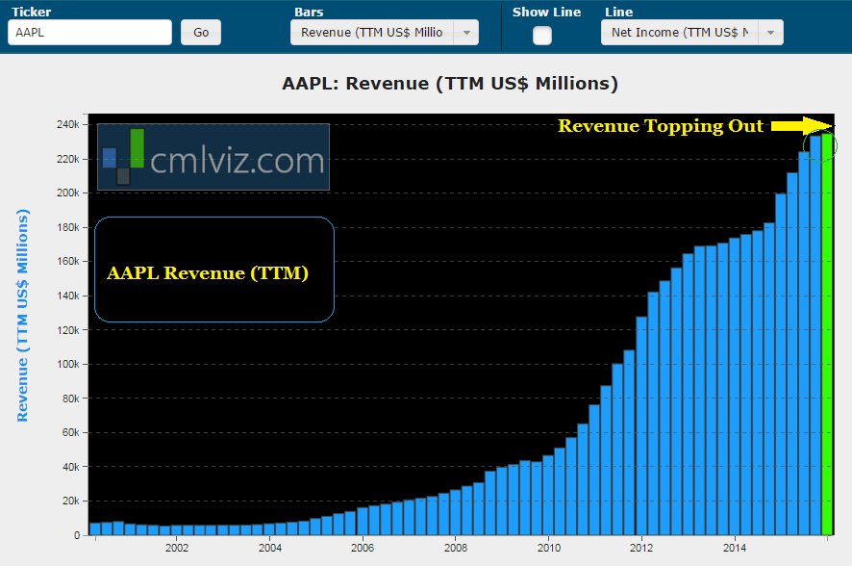Click the 2002 x-axis label
The height and width of the screenshot is (566, 852).
click(x=177, y=548)
